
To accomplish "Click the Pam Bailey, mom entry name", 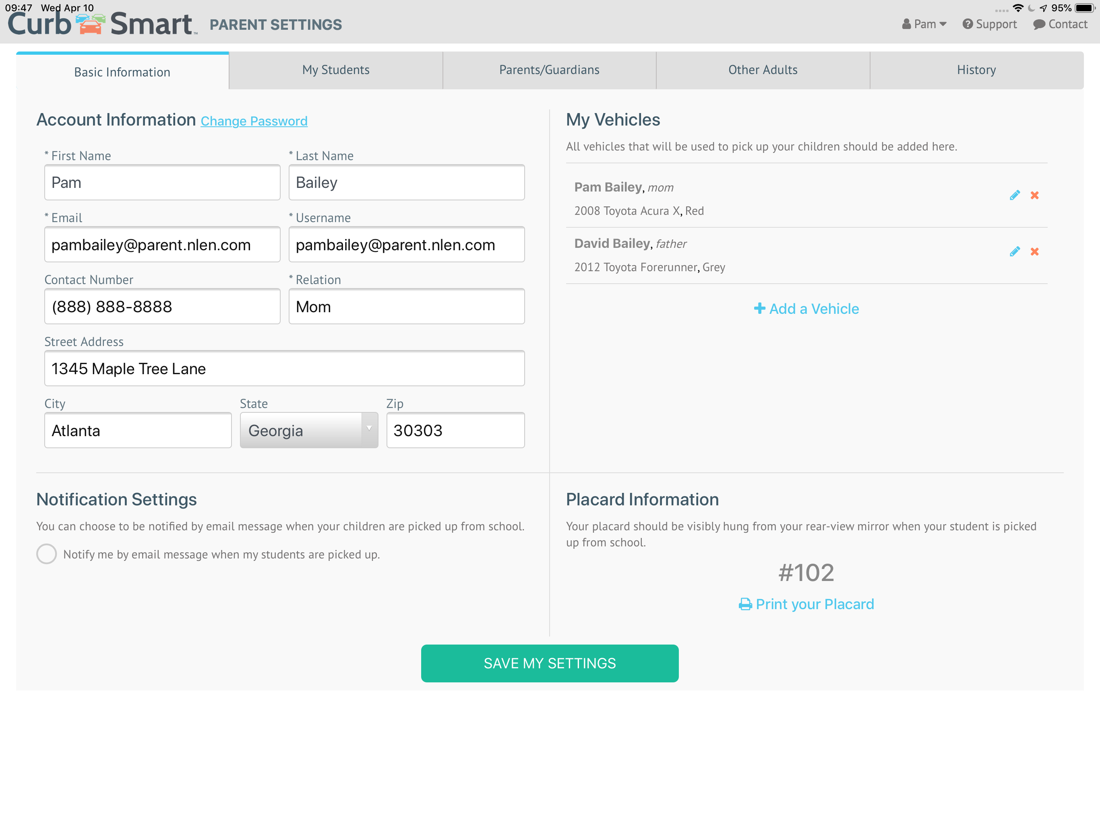I will click(624, 187).
